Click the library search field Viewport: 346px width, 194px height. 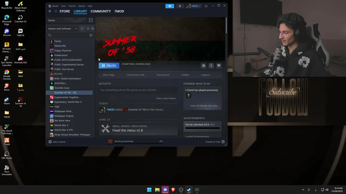point(67,35)
